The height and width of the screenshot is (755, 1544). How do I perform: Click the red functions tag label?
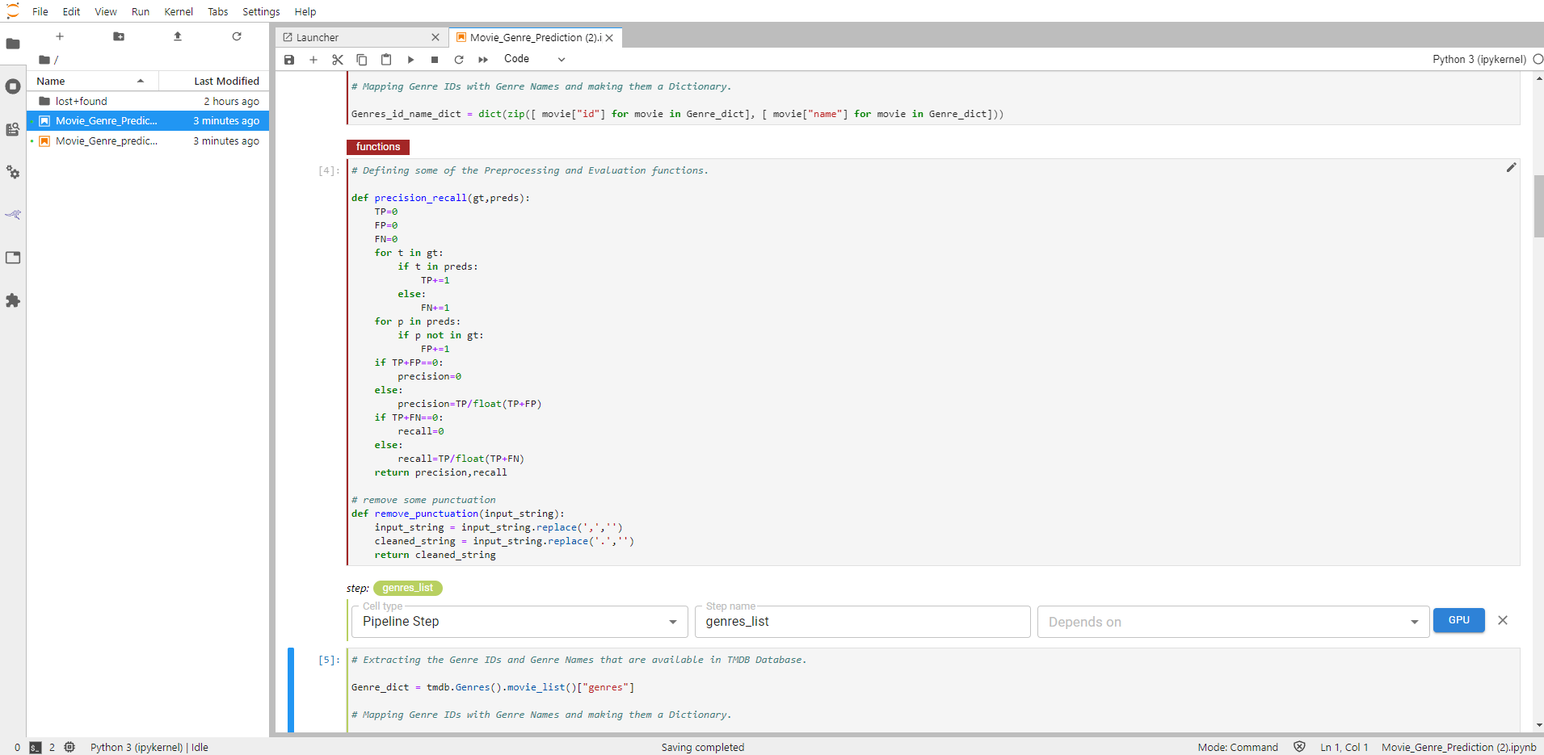(378, 147)
